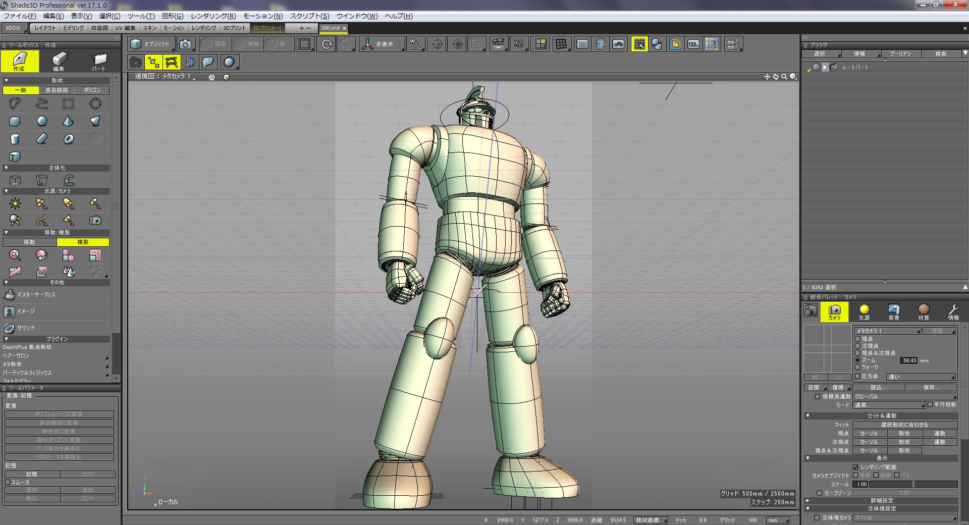This screenshot has width=969, height=525.
Task: Open the 速い speed dropdown
Action: coord(921,377)
